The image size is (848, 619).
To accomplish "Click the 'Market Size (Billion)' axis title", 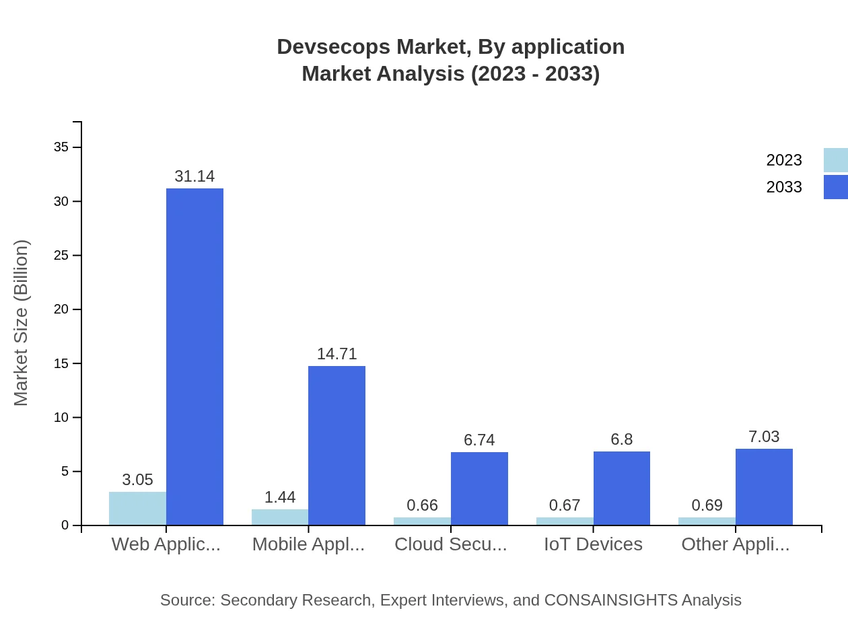I will coord(22,322).
